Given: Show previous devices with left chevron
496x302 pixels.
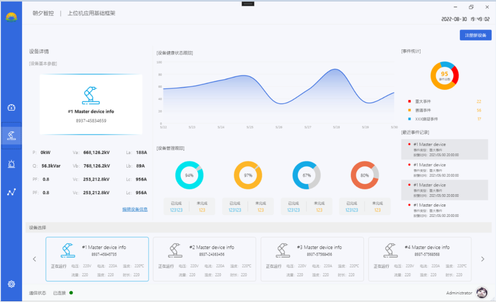Looking at the screenshot, I should tap(35, 259).
